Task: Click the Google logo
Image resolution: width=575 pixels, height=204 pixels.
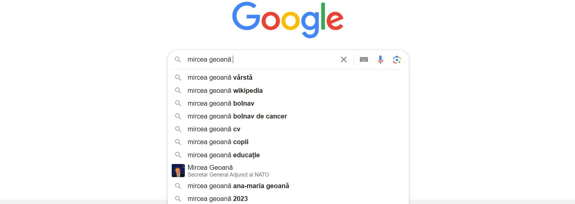Action: [x=287, y=19]
